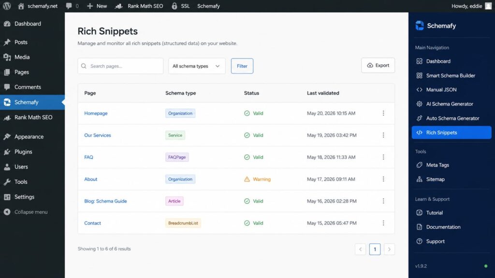Click SSL lock item in admin bar
This screenshot has width=495, height=278.
(181, 6)
